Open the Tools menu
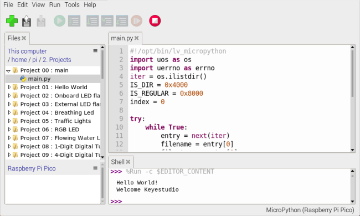Image resolution: width=360 pixels, height=216 pixels. [72, 5]
